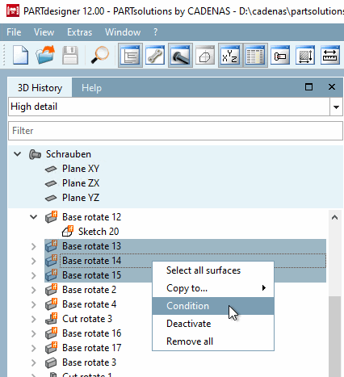This screenshot has height=377, width=344.
Task: Select Plane XY in the tree
Action: click(x=81, y=169)
